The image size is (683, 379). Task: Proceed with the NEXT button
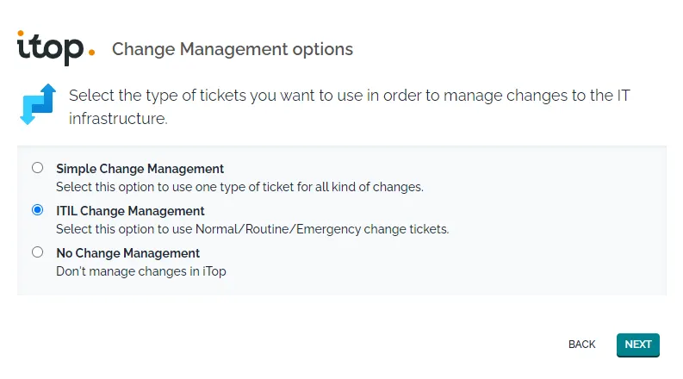637,345
